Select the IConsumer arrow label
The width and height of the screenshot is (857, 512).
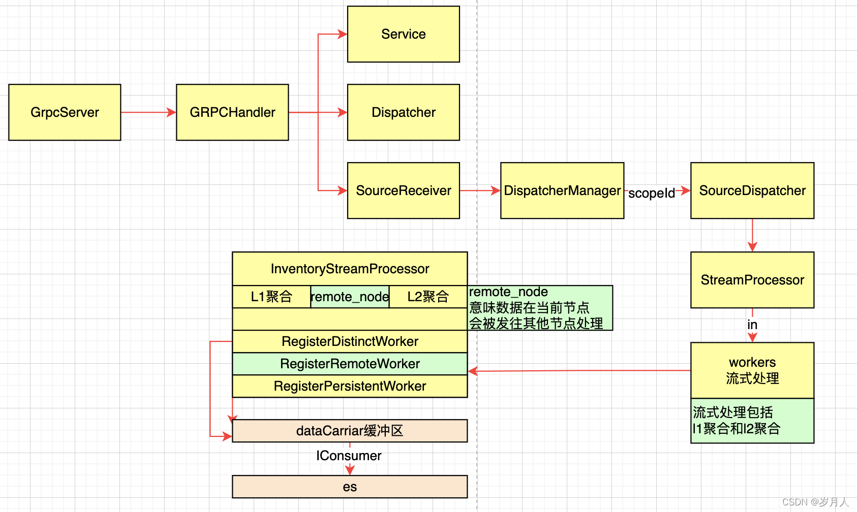pyautogui.click(x=349, y=456)
